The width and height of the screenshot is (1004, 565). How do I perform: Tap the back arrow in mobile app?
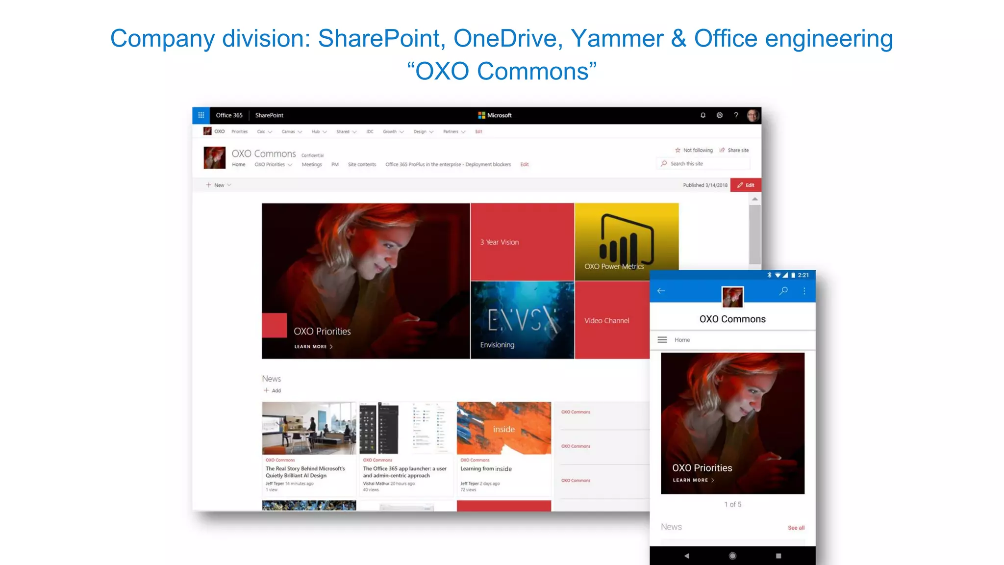tap(661, 291)
